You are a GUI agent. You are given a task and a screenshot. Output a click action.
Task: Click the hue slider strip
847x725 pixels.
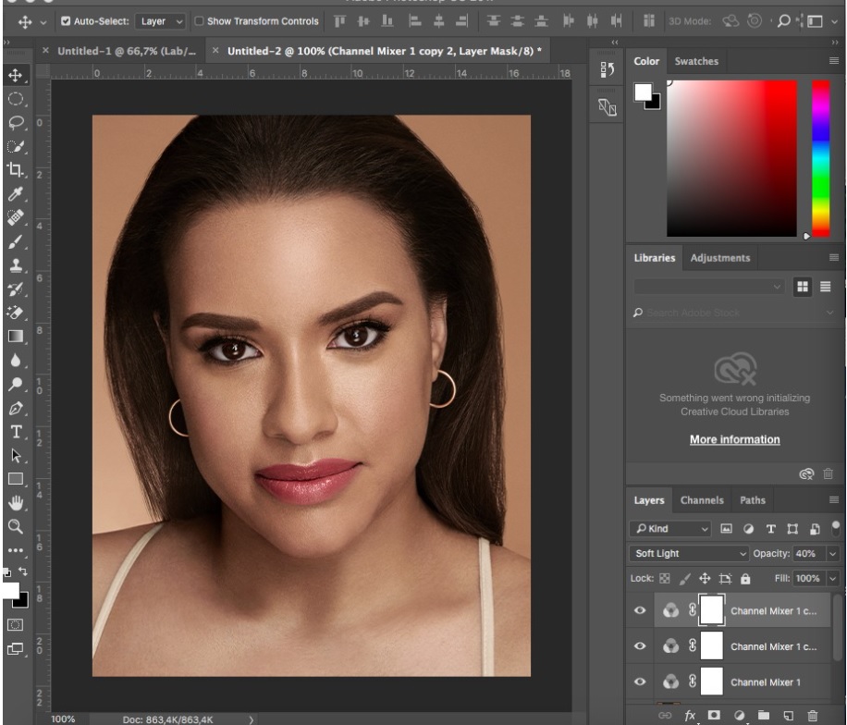tap(820, 157)
